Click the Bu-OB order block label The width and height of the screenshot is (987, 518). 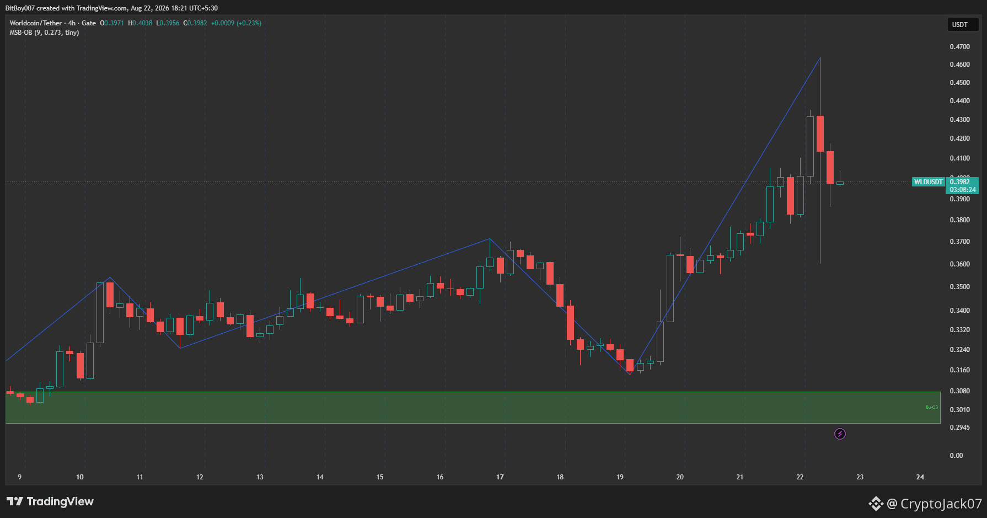click(x=931, y=408)
